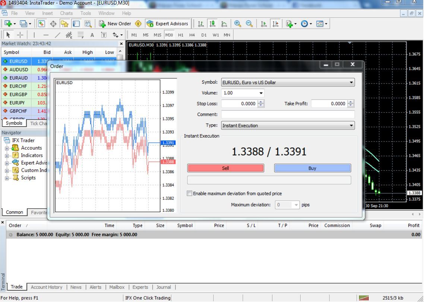This screenshot has width=424, height=302.
Task: Select the Cursor arrow tool
Action: point(8,35)
